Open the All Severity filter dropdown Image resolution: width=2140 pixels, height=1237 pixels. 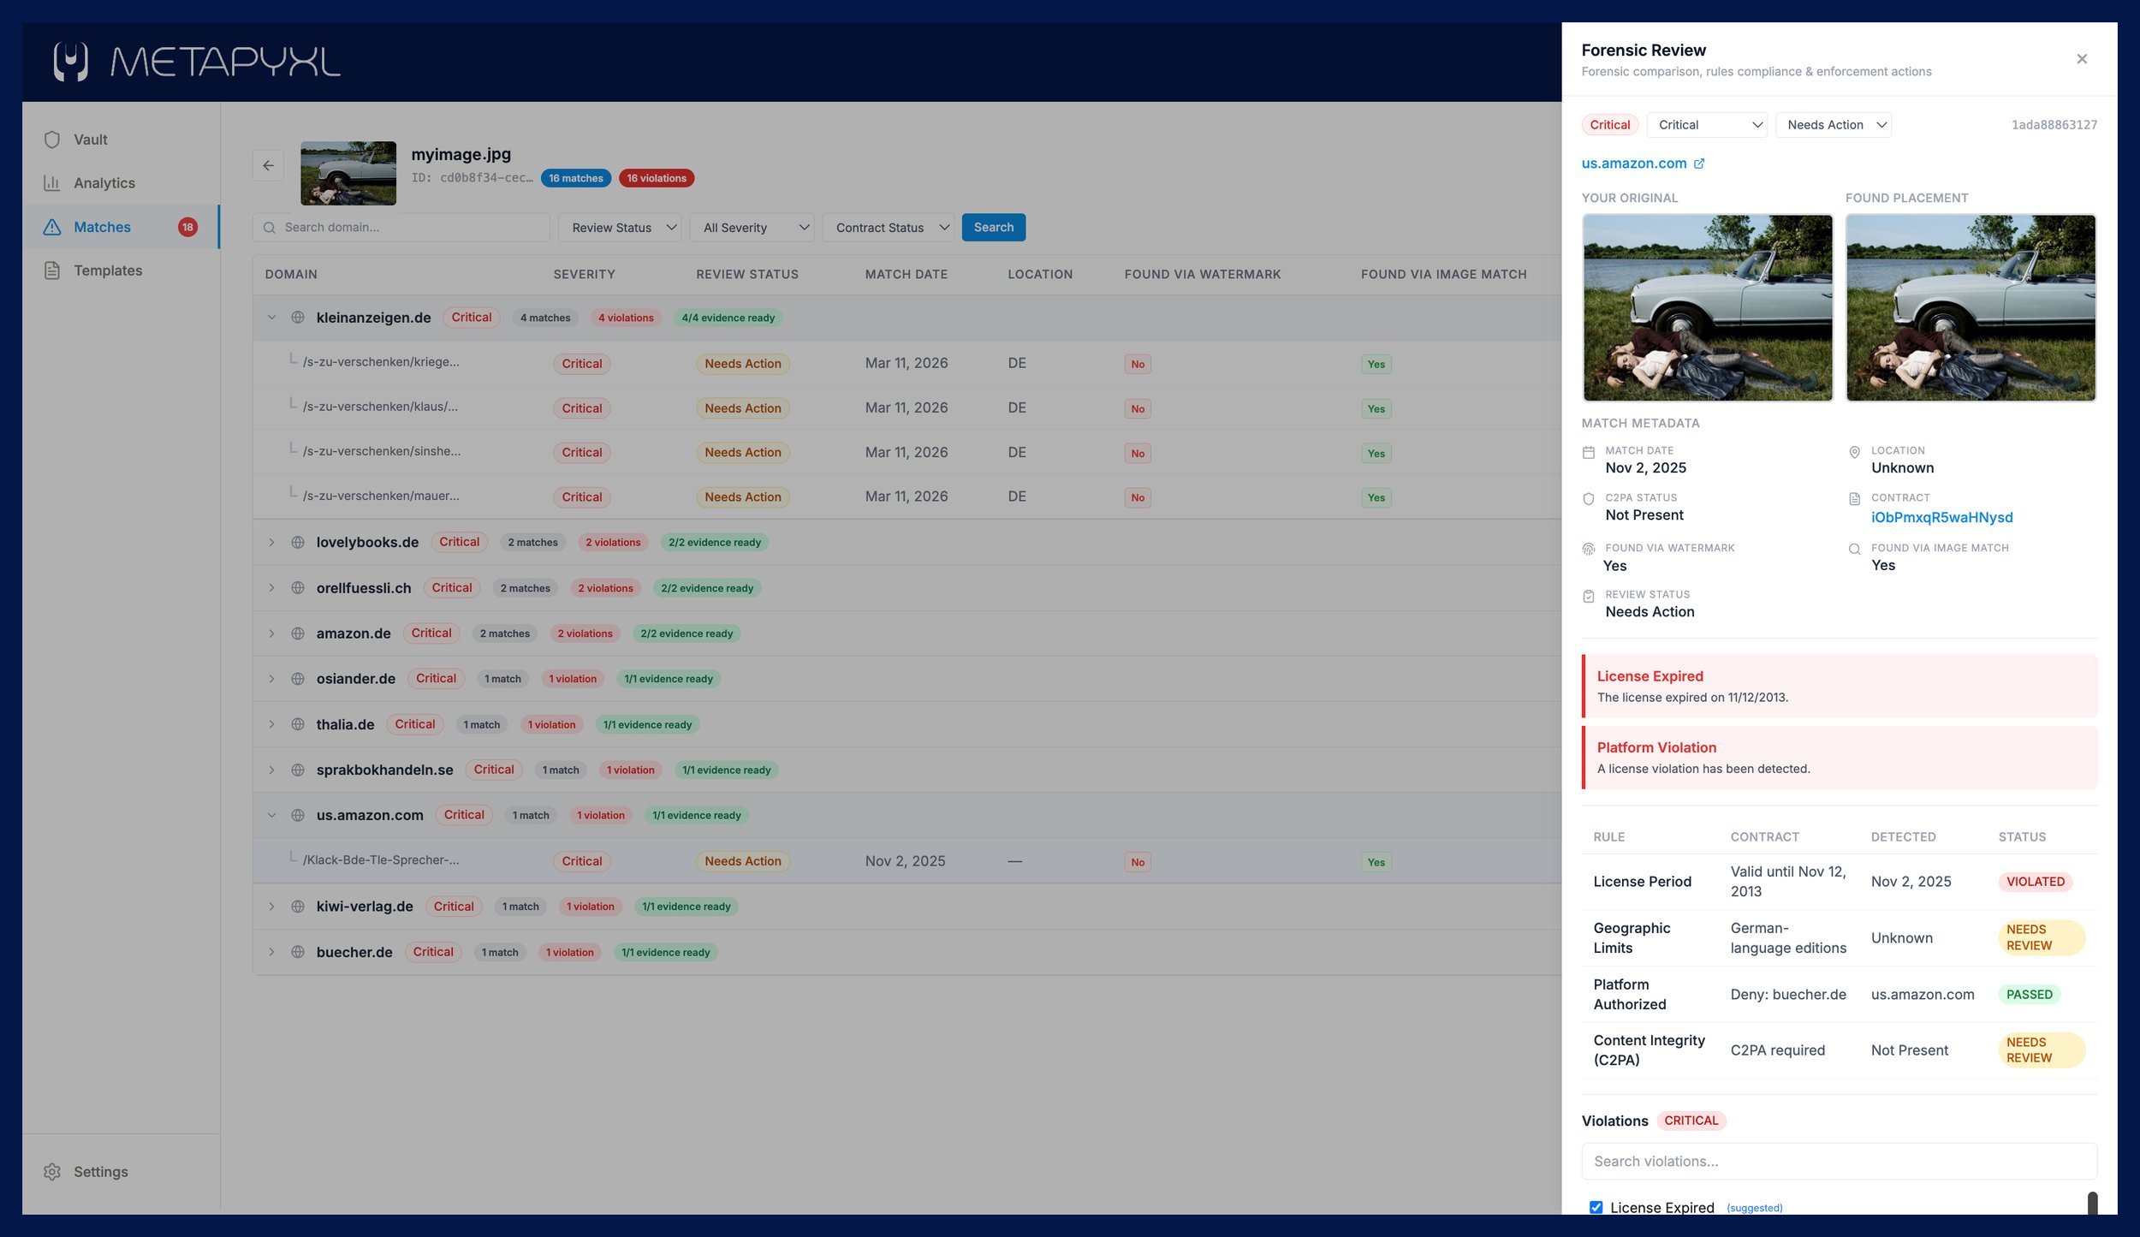[x=752, y=228]
